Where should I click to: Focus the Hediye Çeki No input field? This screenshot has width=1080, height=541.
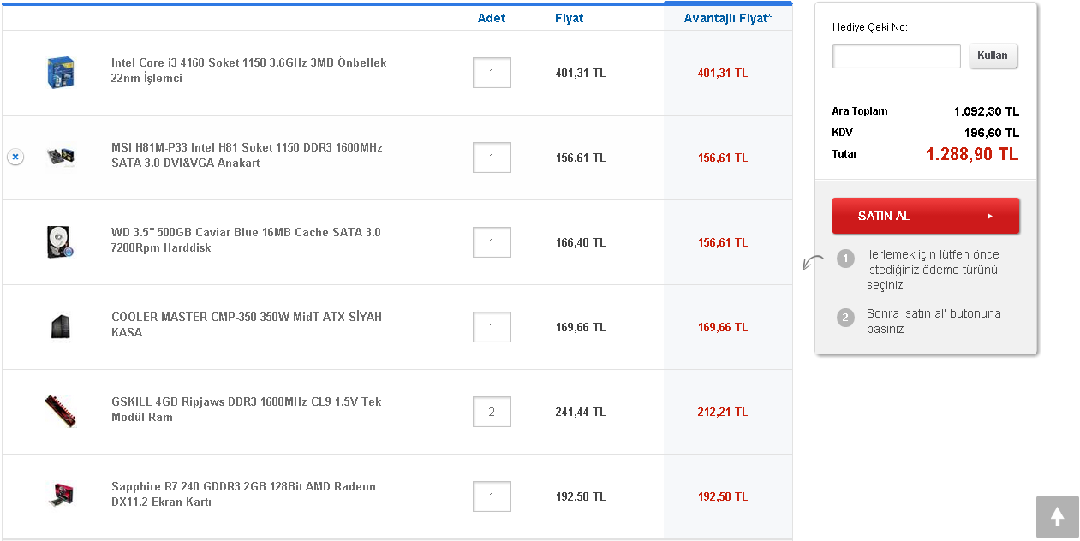tap(896, 56)
